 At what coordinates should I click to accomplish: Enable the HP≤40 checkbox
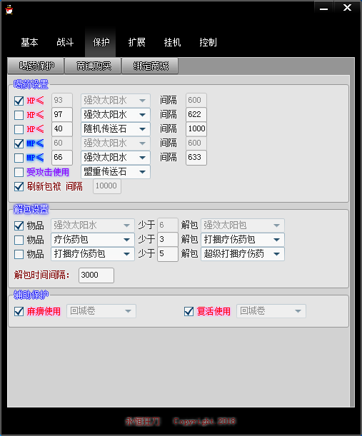point(19,129)
